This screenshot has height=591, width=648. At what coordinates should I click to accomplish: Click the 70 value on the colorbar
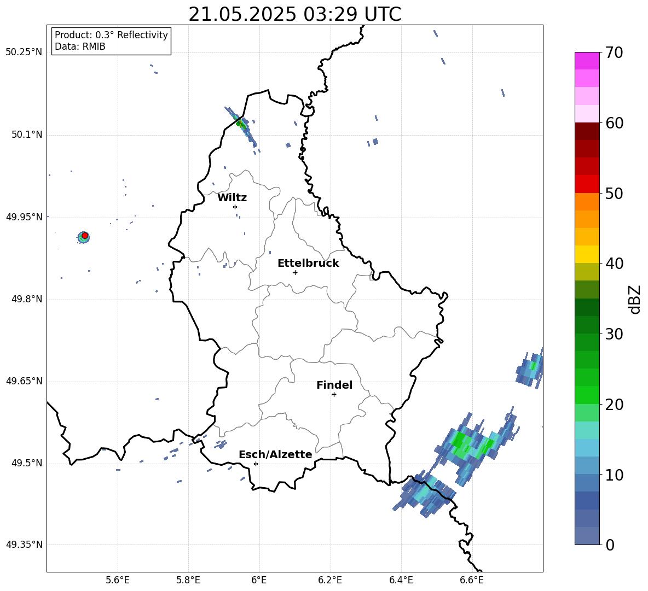coord(614,53)
